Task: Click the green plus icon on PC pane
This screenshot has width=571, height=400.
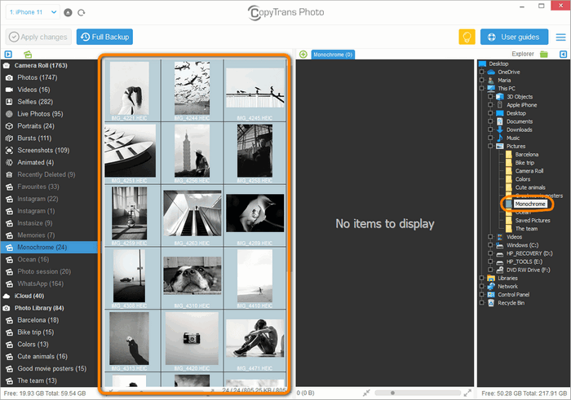Action: 303,55
